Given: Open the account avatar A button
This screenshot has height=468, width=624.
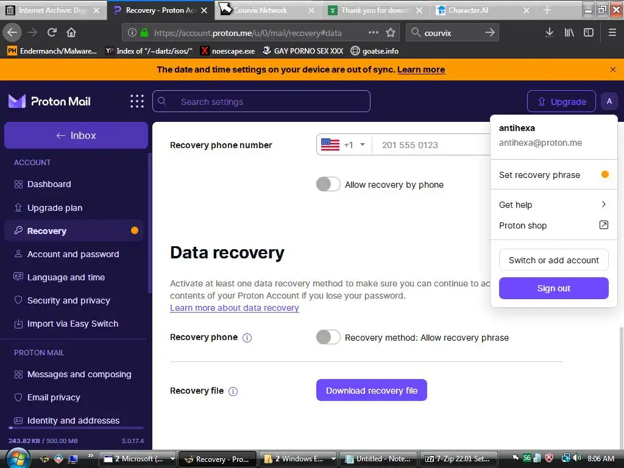Looking at the screenshot, I should click(609, 102).
